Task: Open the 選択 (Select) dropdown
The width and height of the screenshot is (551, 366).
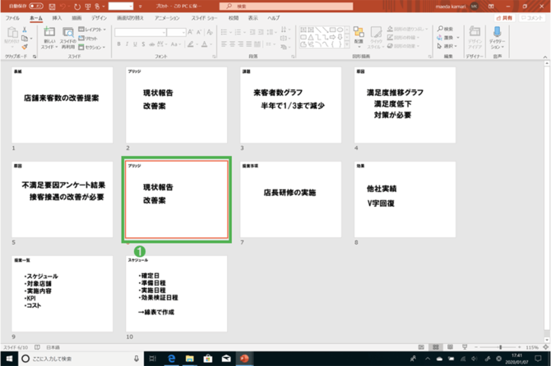Action: tap(447, 46)
